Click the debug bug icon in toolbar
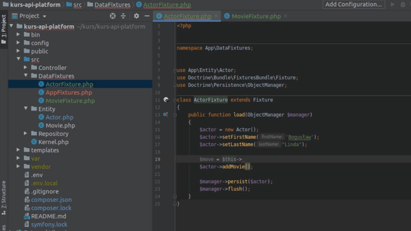Screen dimensions: 411x231 [403, 5]
